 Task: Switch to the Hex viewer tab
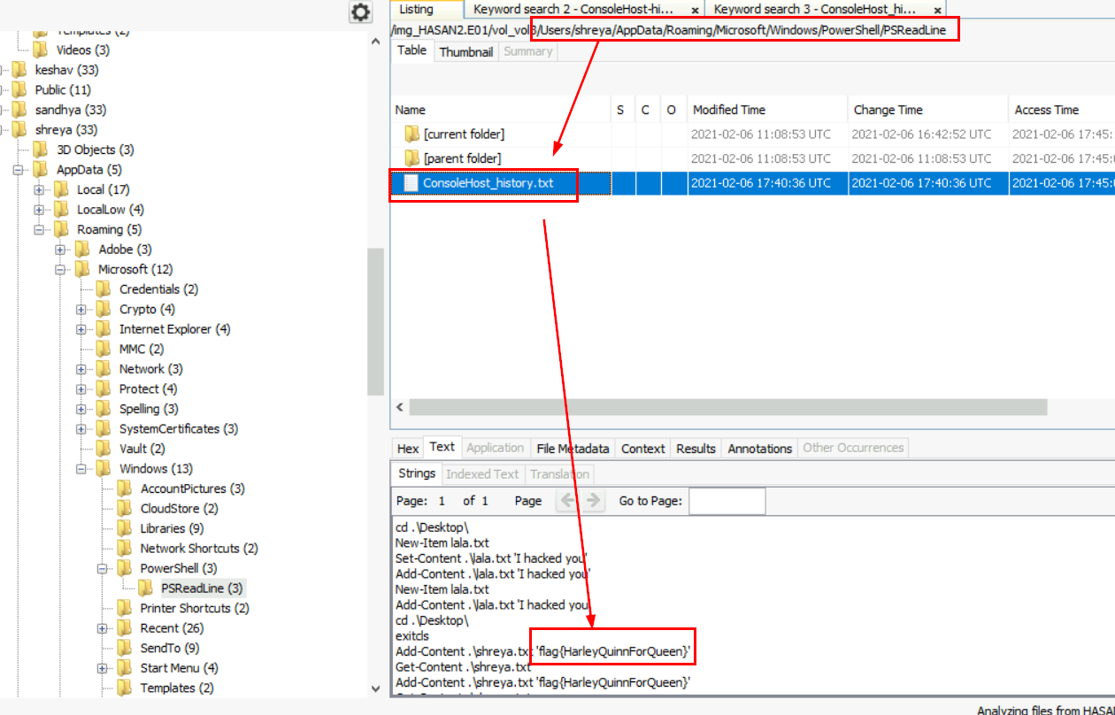pos(408,449)
